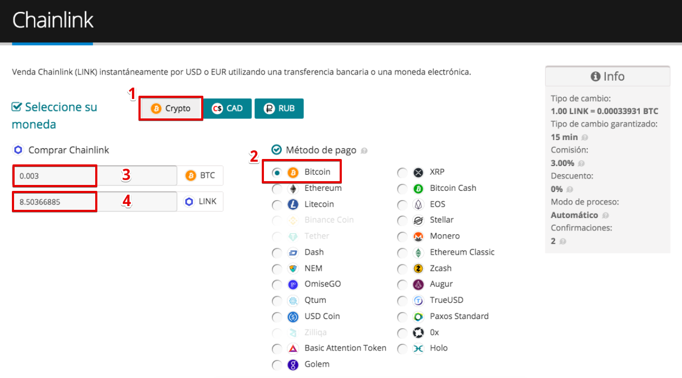Click the Litecoin coin icon
Viewport: 682px width, 378px height.
[293, 205]
